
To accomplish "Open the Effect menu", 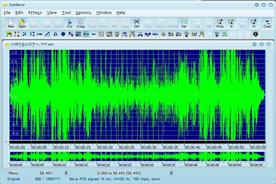I will pyautogui.click(x=35, y=13).
